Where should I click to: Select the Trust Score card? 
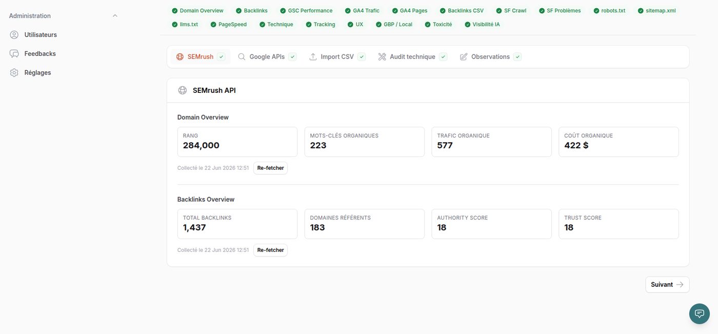[619, 224]
